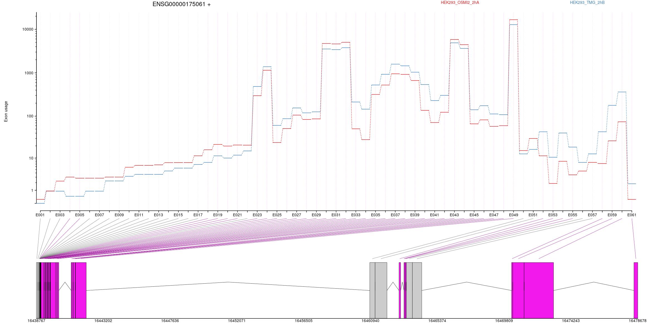
Task: Click genomic coordinate 16478678
Action: pyautogui.click(x=638, y=321)
